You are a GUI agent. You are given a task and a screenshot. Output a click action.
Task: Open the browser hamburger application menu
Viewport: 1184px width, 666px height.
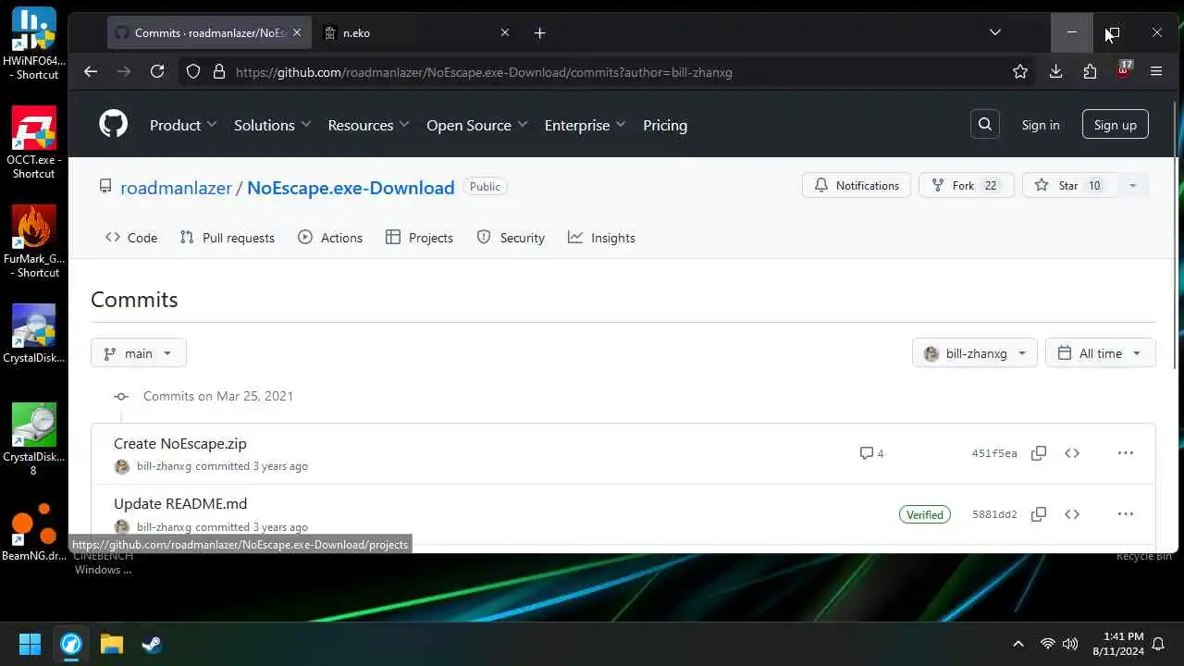pyautogui.click(x=1156, y=71)
